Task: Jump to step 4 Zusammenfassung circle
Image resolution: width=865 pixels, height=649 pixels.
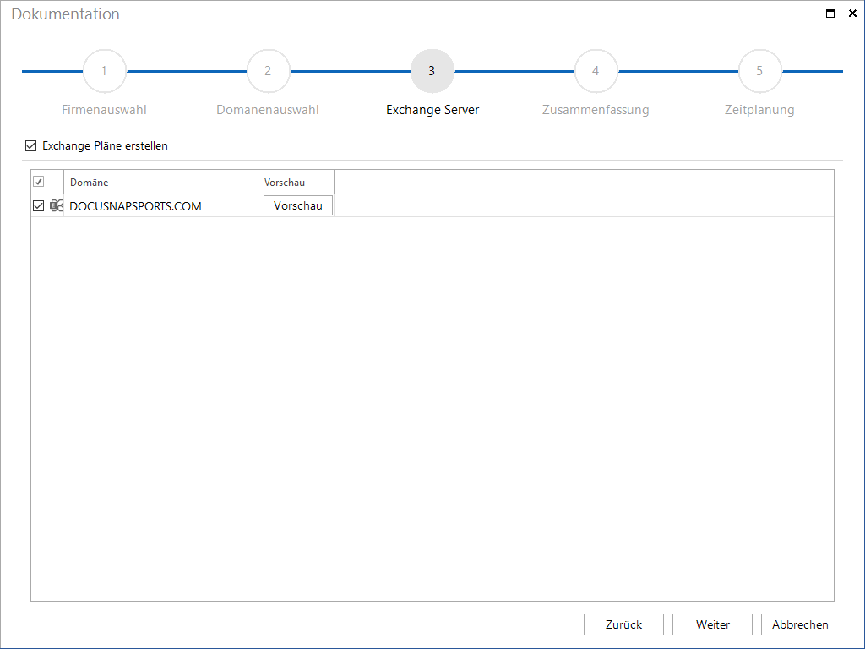Action: (596, 71)
